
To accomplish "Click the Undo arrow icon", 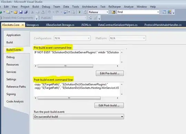I will pos(49,12).
